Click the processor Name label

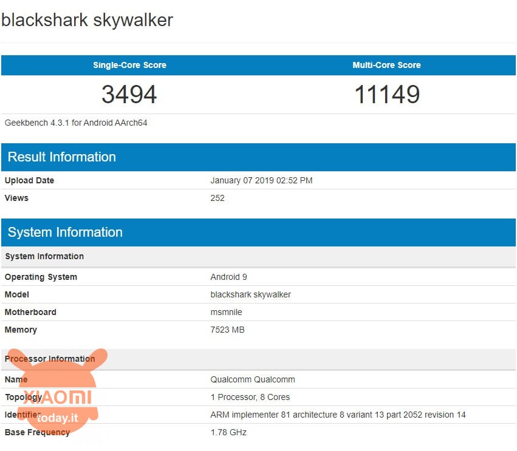pyautogui.click(x=16, y=379)
